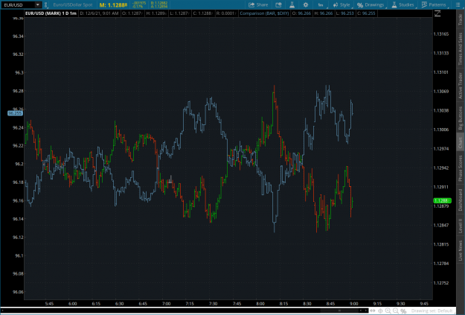Click the 1.12752 right axis label
Screen dimensions: 465x315
coord(441,283)
